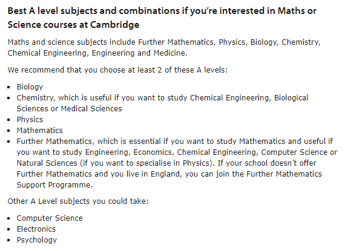Click the words 'Medical Sciences' in Chemistry item
This screenshot has width=345, height=251.
pyautogui.click(x=91, y=109)
